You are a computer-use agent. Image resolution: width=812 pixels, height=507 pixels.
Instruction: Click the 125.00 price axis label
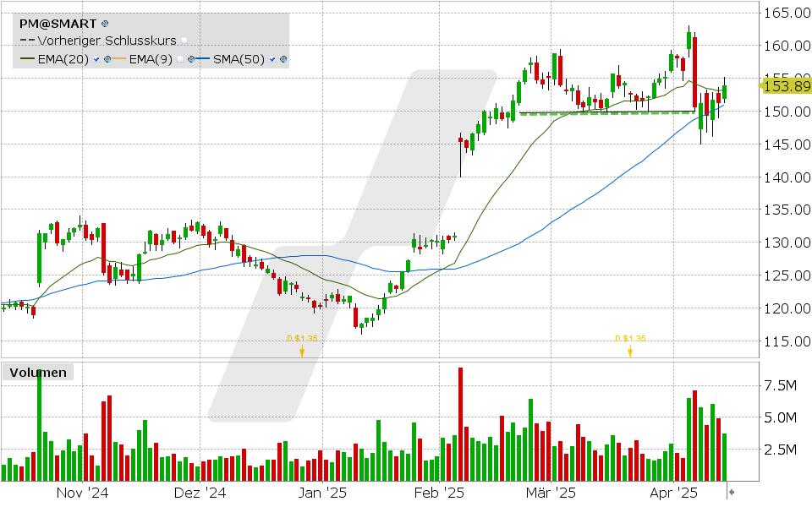point(787,275)
